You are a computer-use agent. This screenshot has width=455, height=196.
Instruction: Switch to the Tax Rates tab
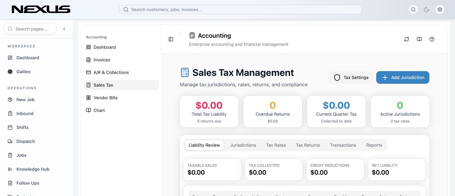click(276, 145)
